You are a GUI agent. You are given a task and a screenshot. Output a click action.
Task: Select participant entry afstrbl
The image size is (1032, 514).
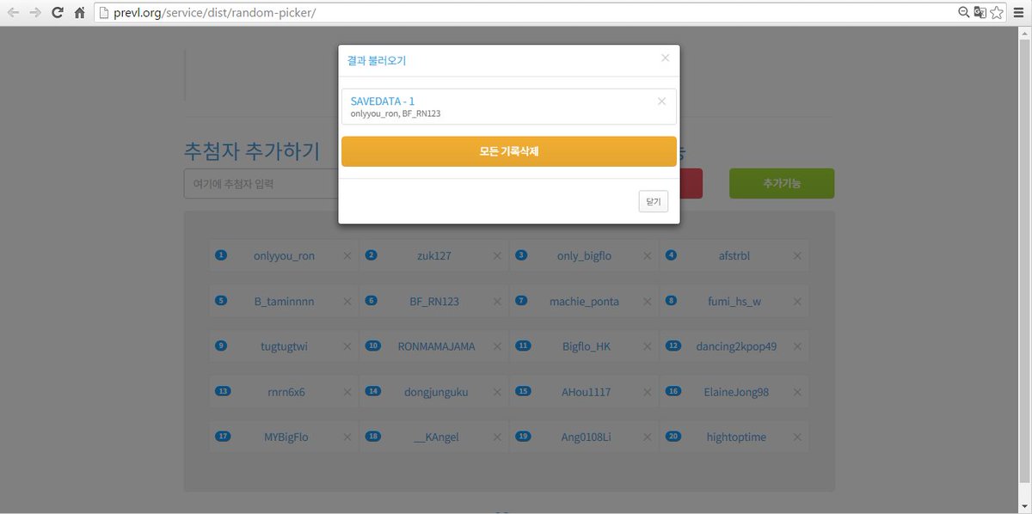click(x=734, y=255)
